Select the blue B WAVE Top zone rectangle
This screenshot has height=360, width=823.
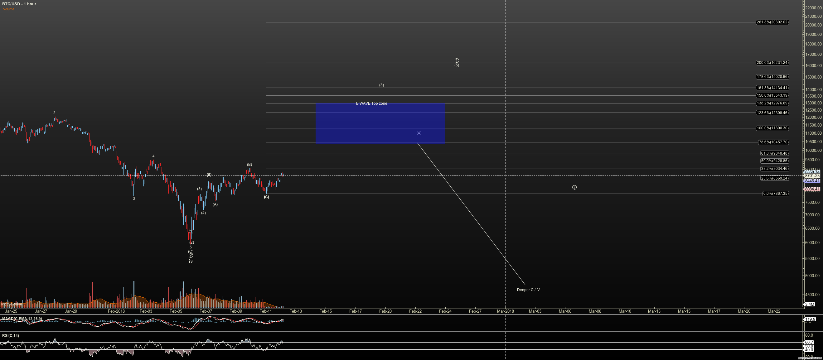(380, 123)
